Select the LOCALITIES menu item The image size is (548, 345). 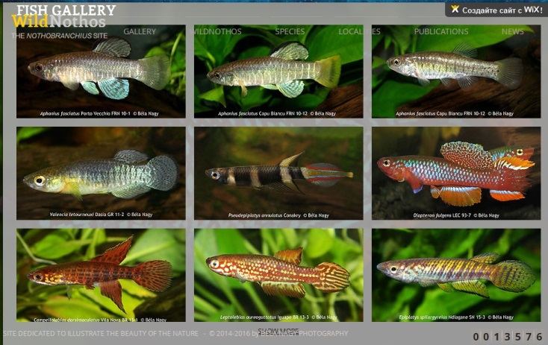[x=359, y=31]
